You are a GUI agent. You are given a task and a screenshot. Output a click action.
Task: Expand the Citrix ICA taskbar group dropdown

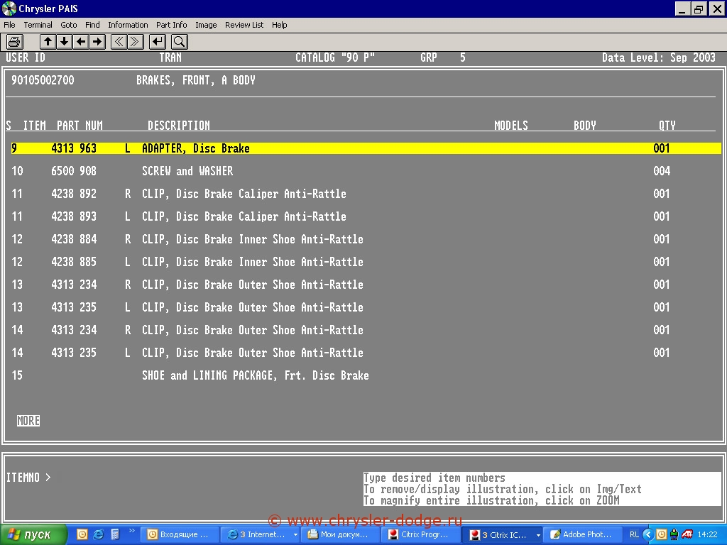coord(538,535)
